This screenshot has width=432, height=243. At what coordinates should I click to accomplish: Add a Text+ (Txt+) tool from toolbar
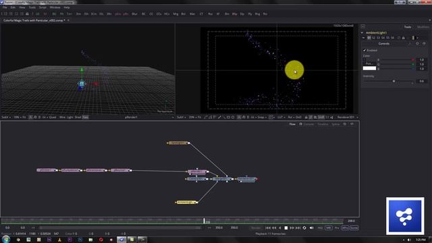click(x=70, y=13)
